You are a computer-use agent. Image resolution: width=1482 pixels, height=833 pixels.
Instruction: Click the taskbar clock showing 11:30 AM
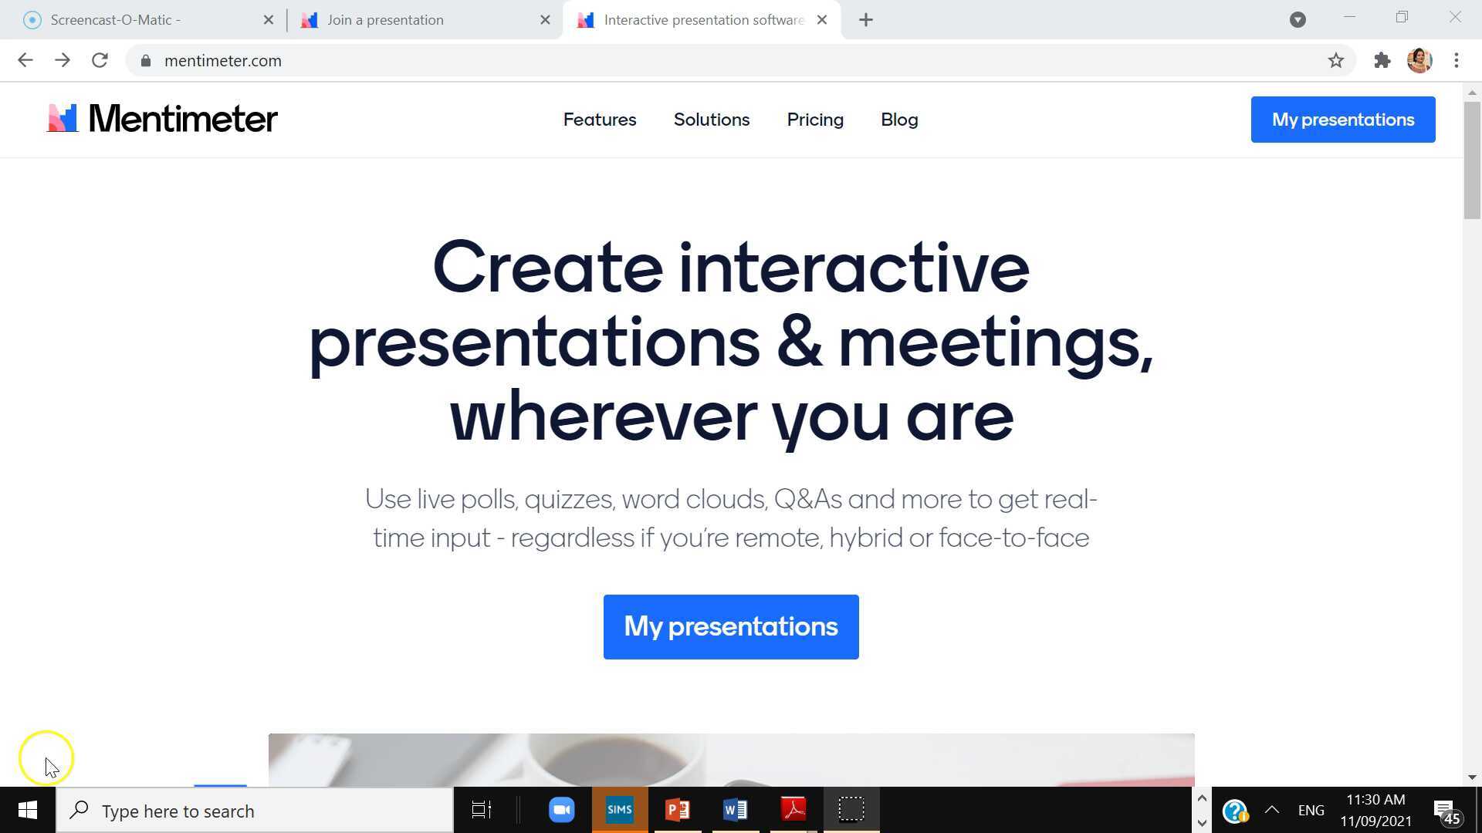tap(1375, 810)
